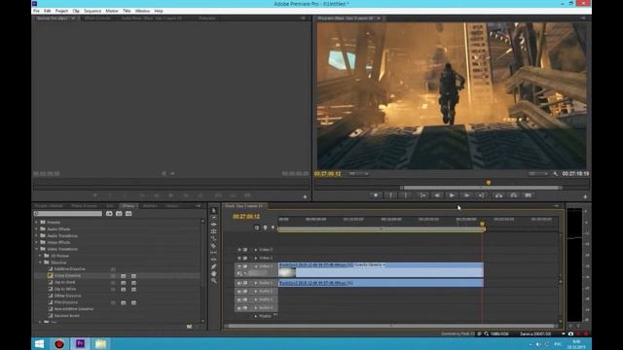The image size is (623, 350).
Task: Expand the 3D Motion folder
Action: (40, 256)
